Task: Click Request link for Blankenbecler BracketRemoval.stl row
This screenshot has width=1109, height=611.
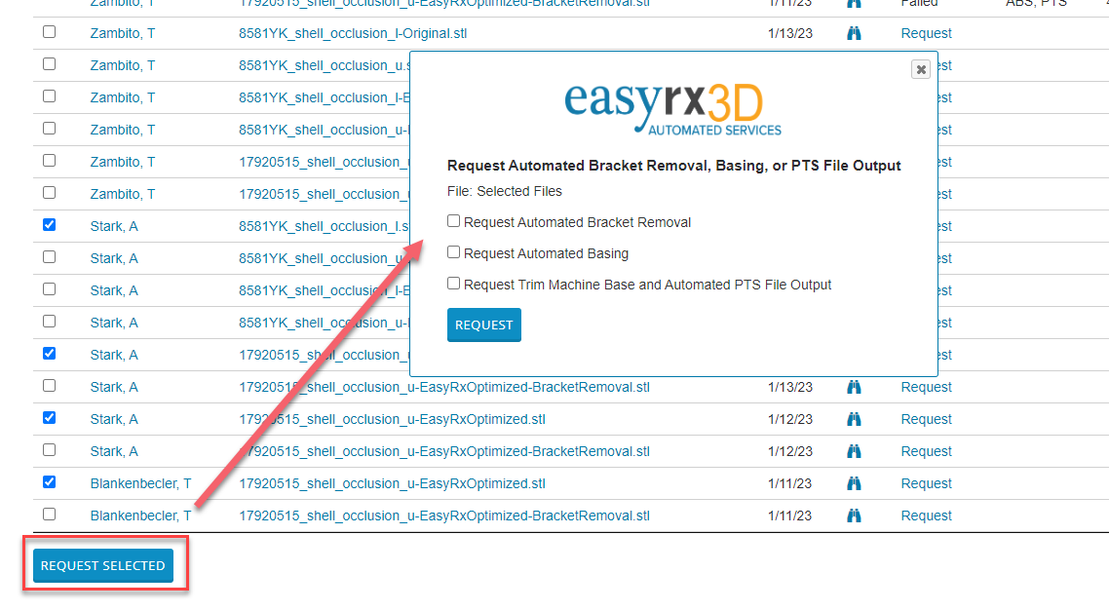Action: pos(926,516)
